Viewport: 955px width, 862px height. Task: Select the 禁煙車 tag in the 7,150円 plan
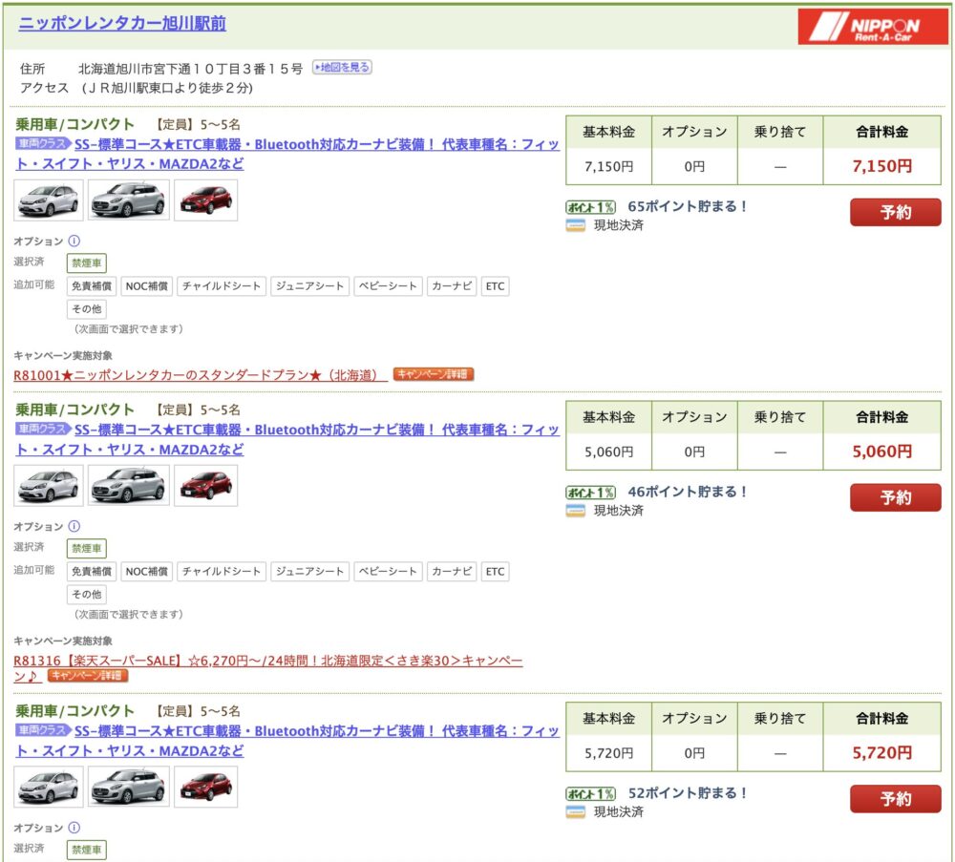[87, 263]
